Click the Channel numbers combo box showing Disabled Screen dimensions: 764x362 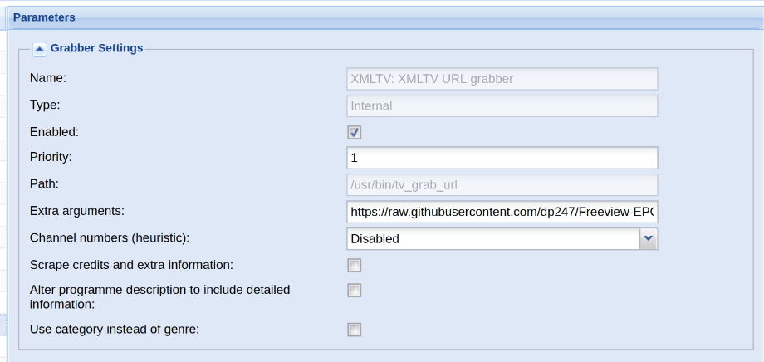[492, 238]
